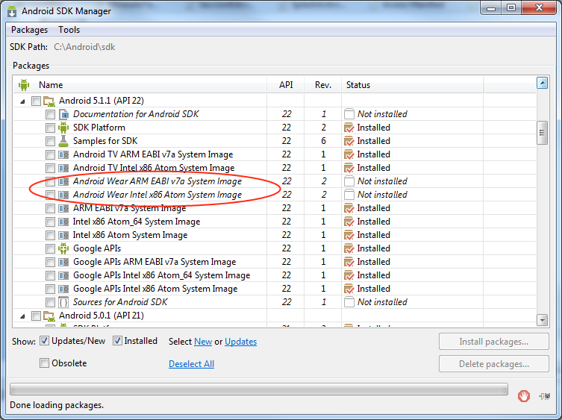This screenshot has height=420, width=562.
Task: Select the Intel x86 Atom System Image row
Action: click(x=275, y=235)
